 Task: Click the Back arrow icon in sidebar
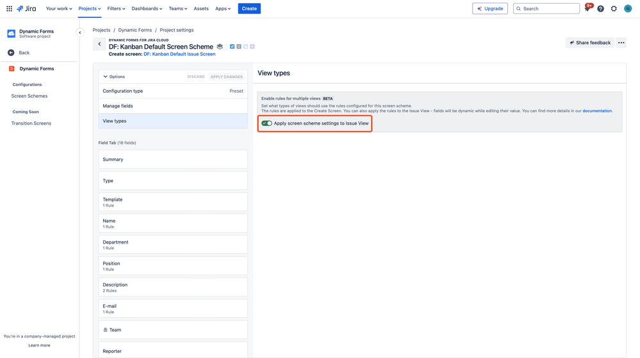[11, 52]
